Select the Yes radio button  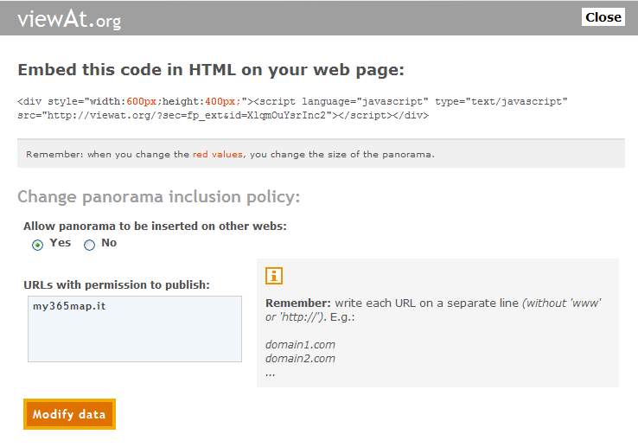pyautogui.click(x=37, y=245)
